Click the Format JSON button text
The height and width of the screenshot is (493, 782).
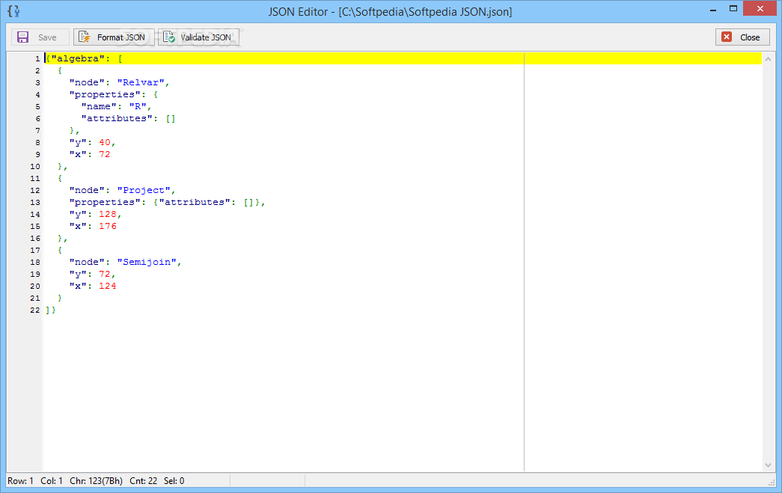121,37
